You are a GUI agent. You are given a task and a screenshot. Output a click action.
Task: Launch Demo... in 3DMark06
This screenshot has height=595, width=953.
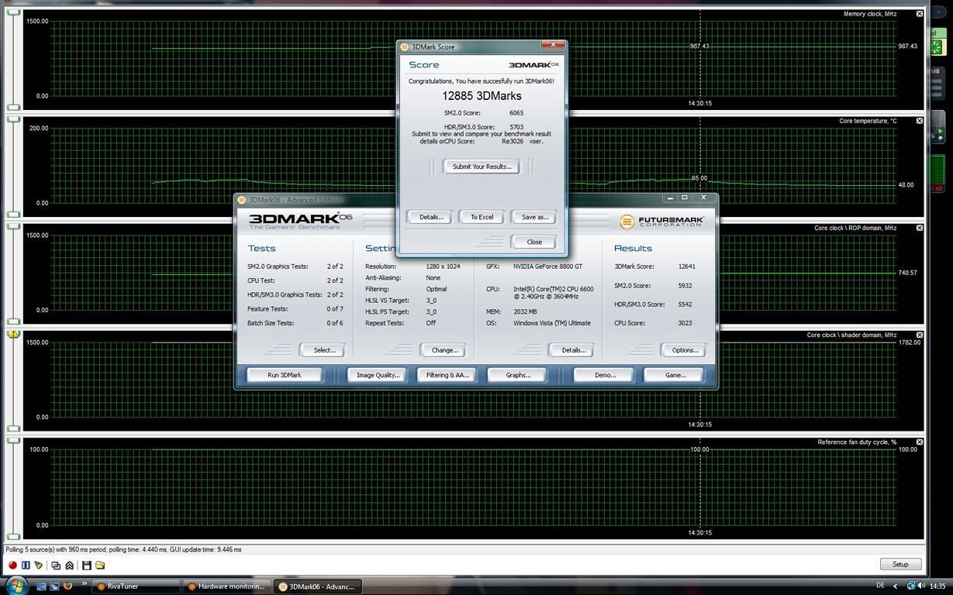(x=605, y=375)
